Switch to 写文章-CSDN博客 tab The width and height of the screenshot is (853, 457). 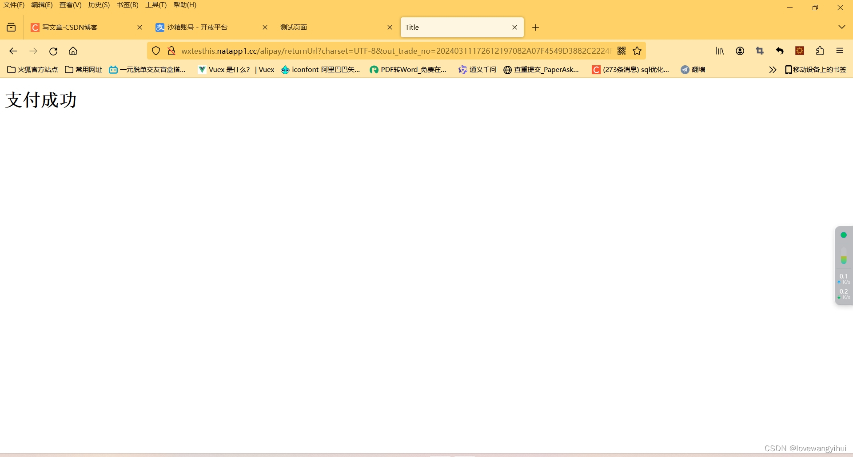87,28
